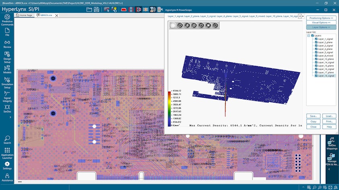Uncheck Layer_1_signal in layer list

316,39
